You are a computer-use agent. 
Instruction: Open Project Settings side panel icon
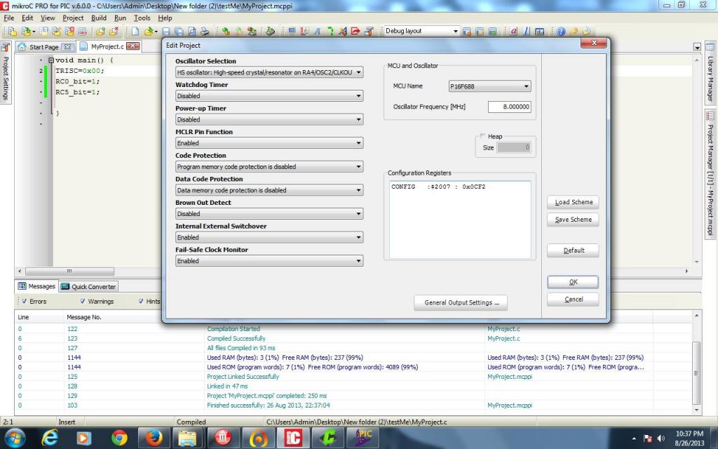pyautogui.click(x=6, y=47)
